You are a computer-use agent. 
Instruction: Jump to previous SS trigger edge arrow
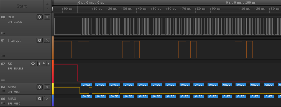[39, 64]
